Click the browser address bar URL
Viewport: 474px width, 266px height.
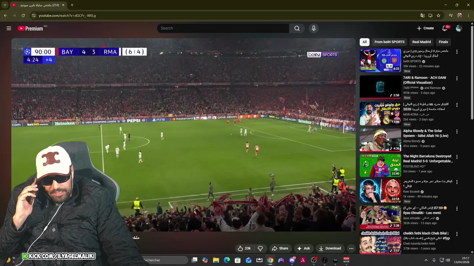pyautogui.click(x=67, y=16)
